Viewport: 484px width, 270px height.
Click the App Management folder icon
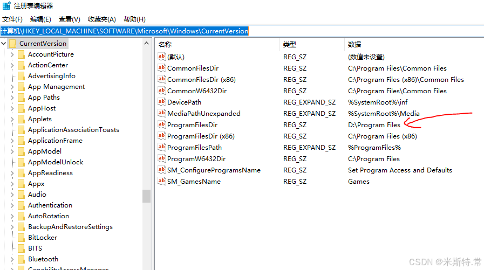[21, 87]
